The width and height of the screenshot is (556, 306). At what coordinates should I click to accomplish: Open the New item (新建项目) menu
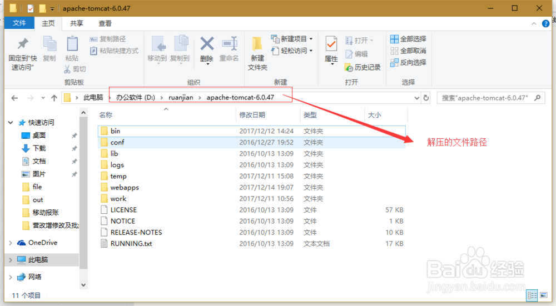pos(292,39)
